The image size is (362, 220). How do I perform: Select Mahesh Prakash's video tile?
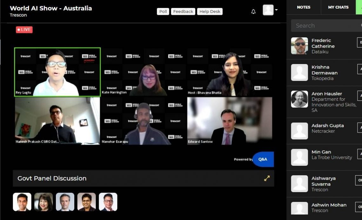pos(57,121)
